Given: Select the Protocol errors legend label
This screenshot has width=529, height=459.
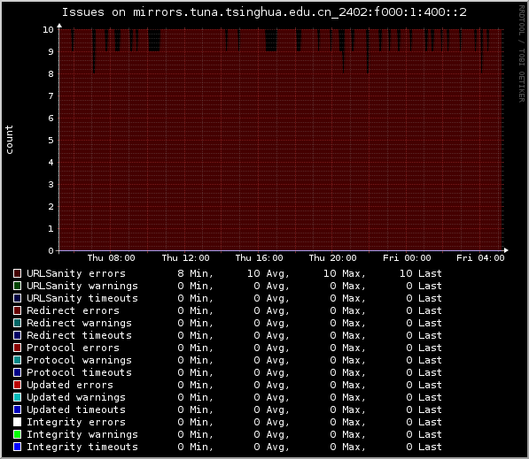Looking at the screenshot, I should pos(73,348).
